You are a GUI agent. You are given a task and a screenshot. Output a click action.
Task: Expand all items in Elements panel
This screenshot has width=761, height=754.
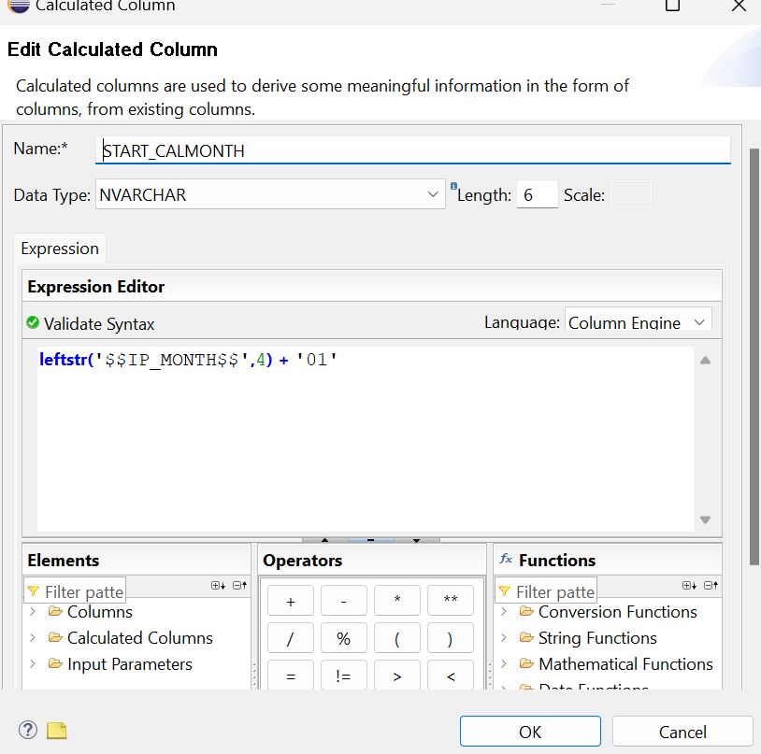[218, 586]
